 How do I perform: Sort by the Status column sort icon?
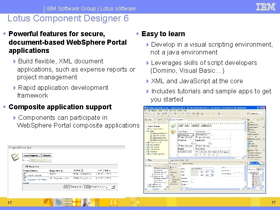pyautogui.click(x=82, y=170)
